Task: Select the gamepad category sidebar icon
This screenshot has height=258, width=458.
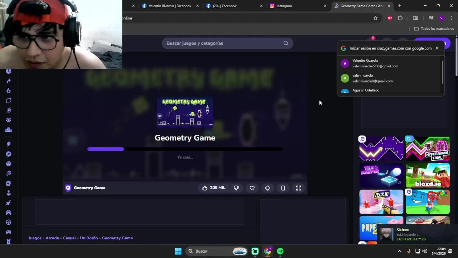Action: 9,232
